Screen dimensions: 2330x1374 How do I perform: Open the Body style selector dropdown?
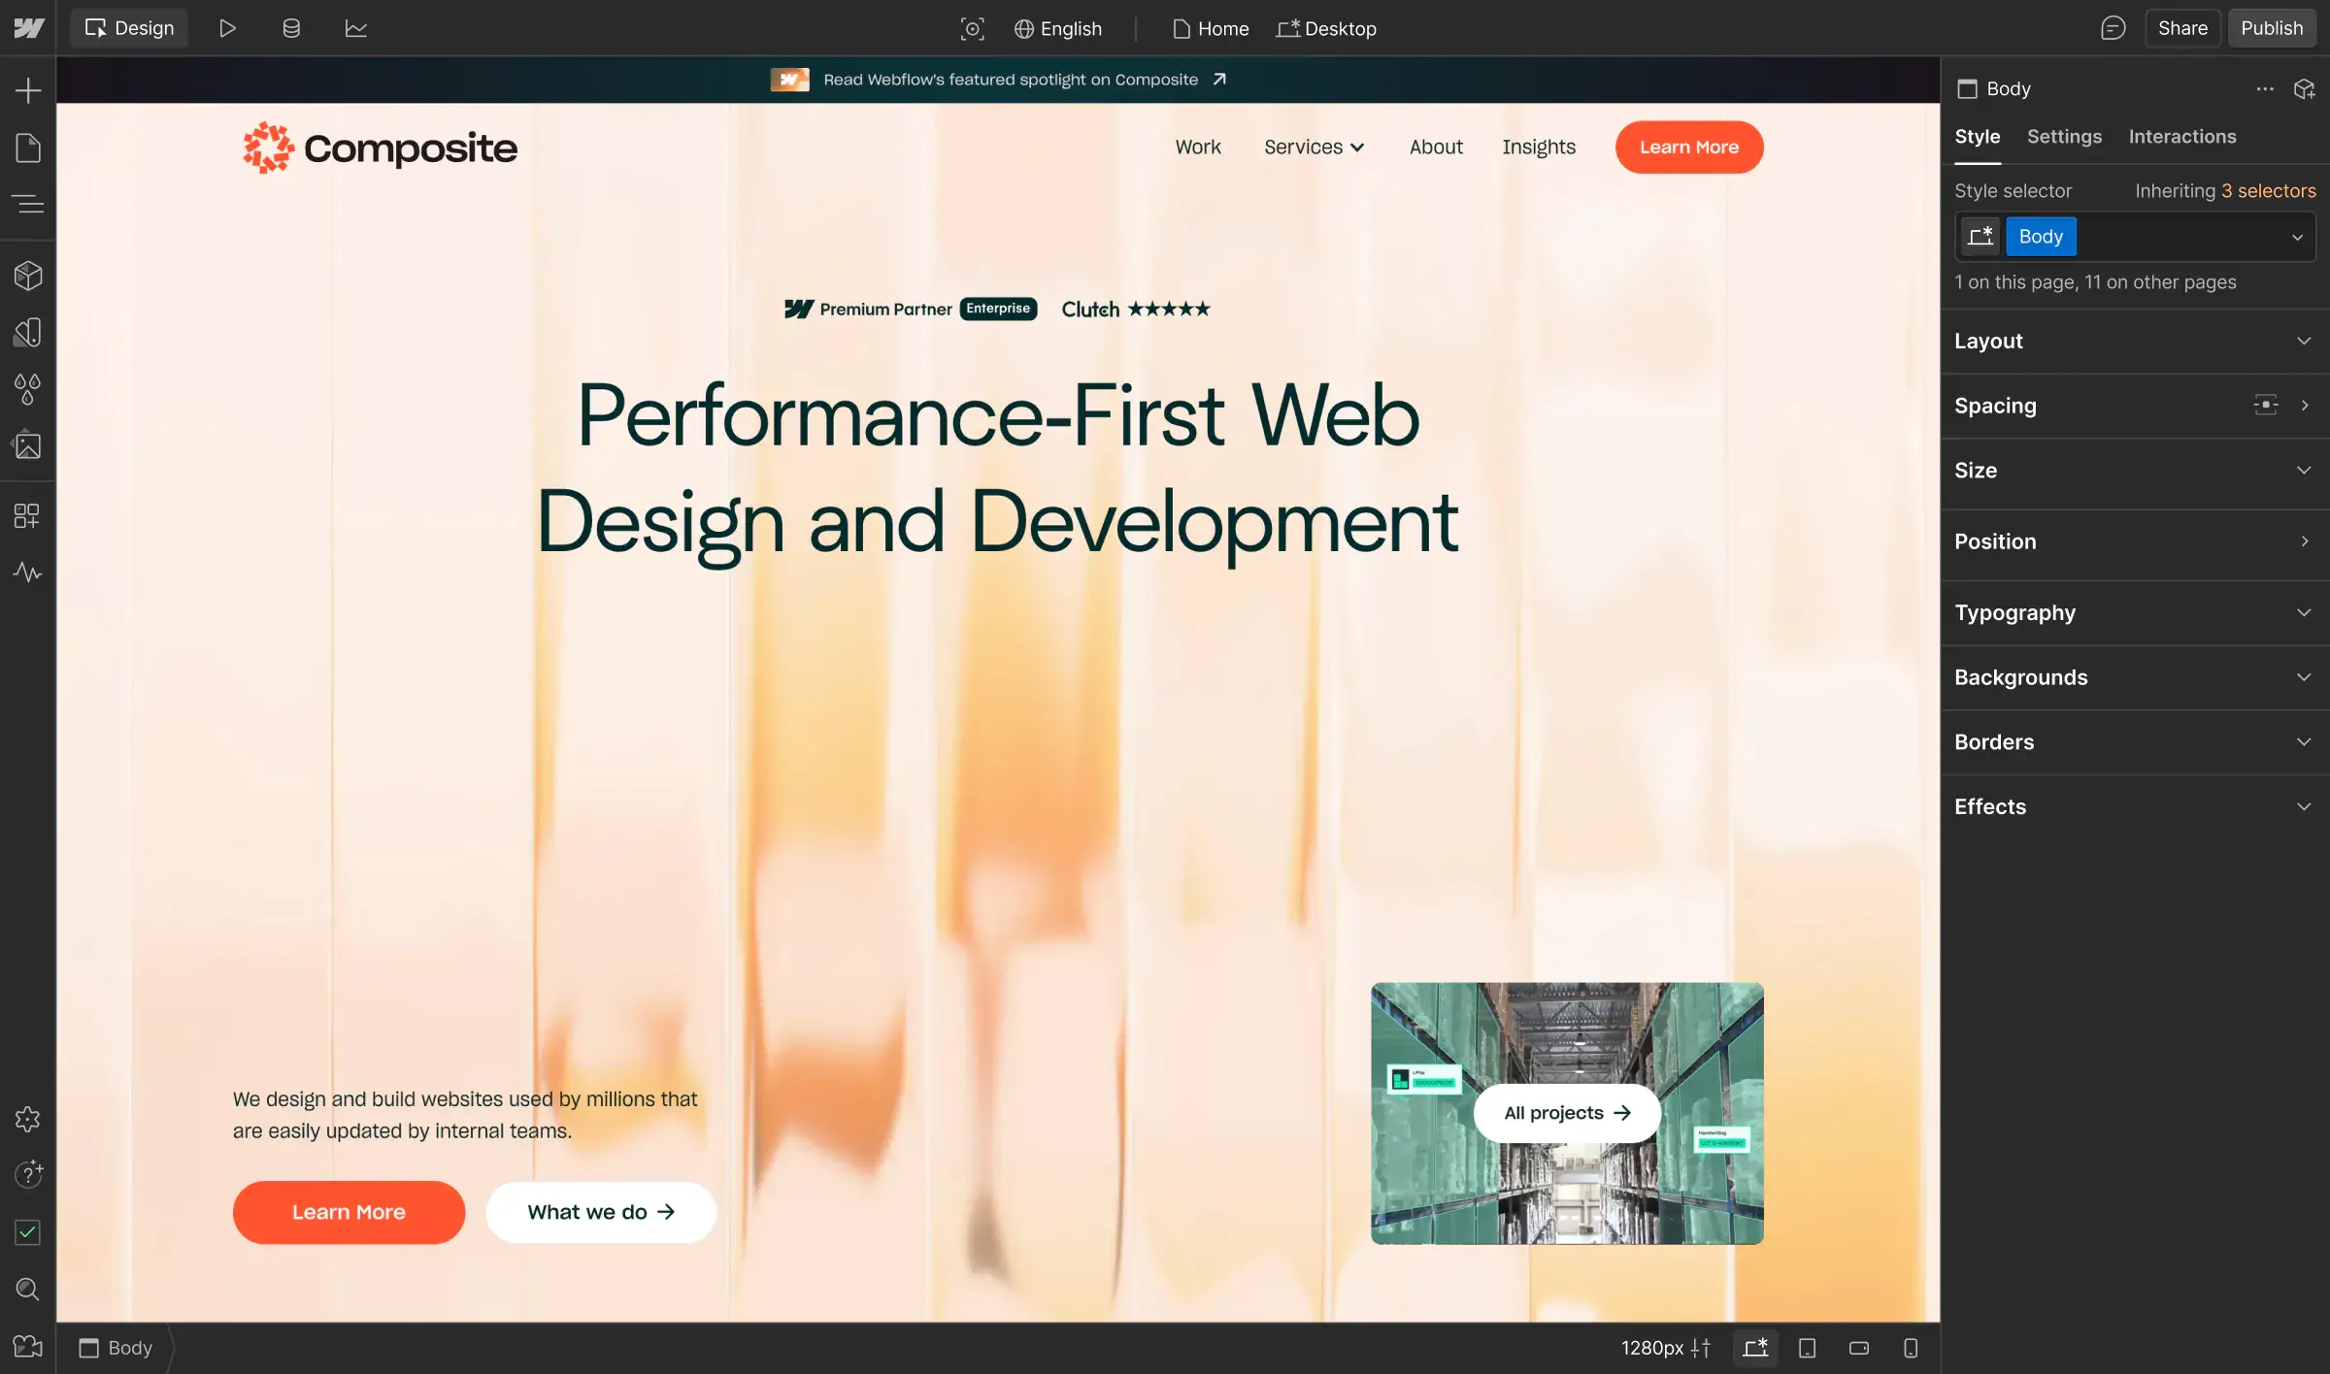[2297, 237]
